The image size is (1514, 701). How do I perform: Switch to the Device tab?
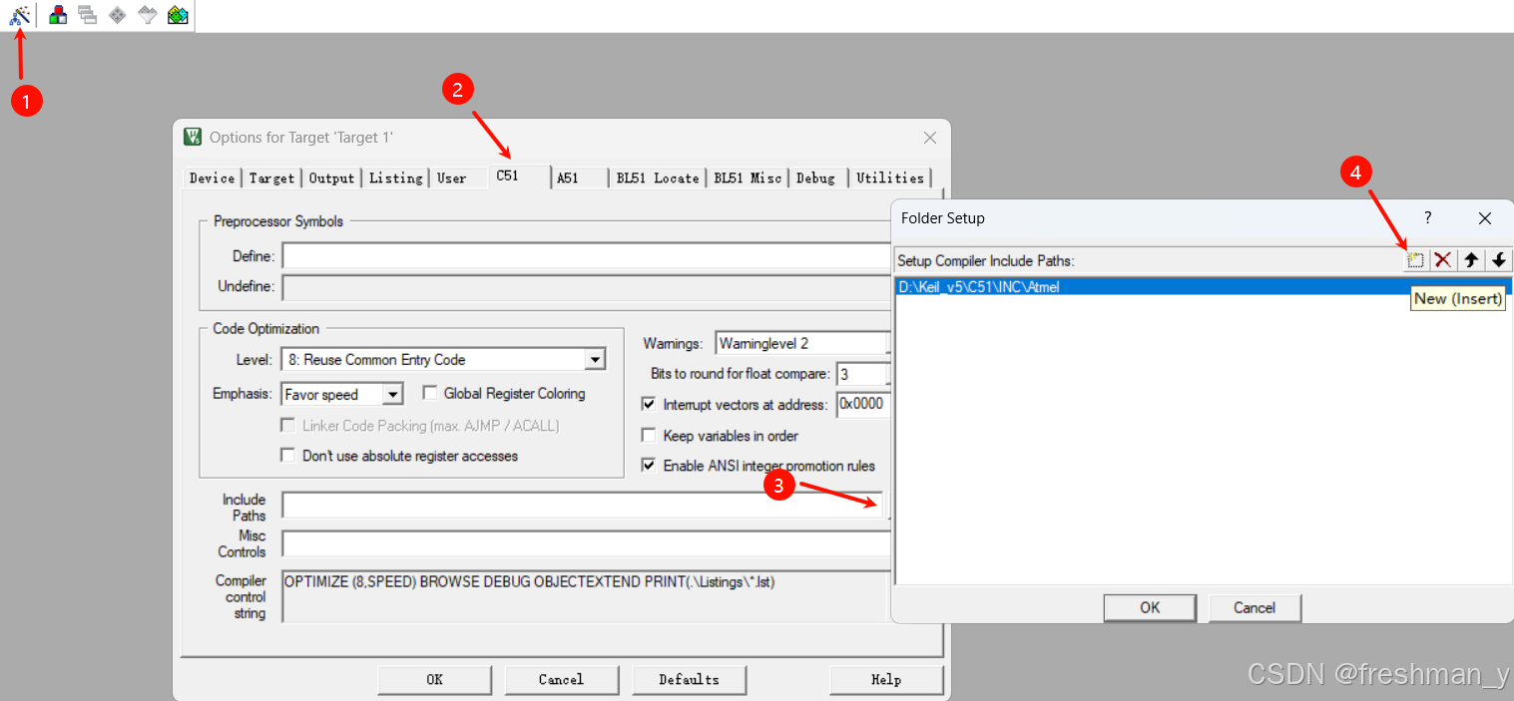(212, 177)
